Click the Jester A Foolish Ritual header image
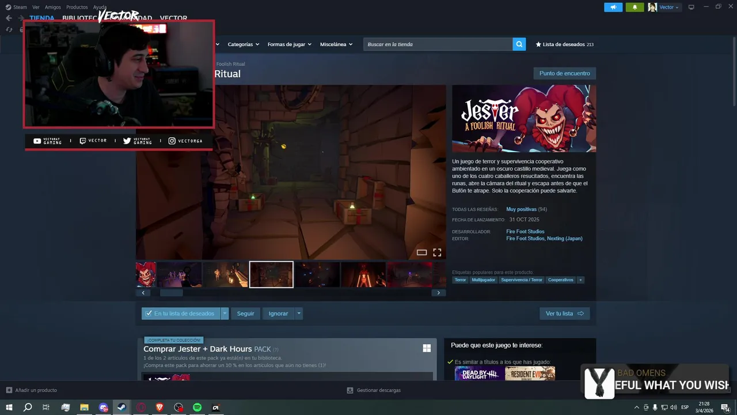737x415 pixels. [x=524, y=119]
